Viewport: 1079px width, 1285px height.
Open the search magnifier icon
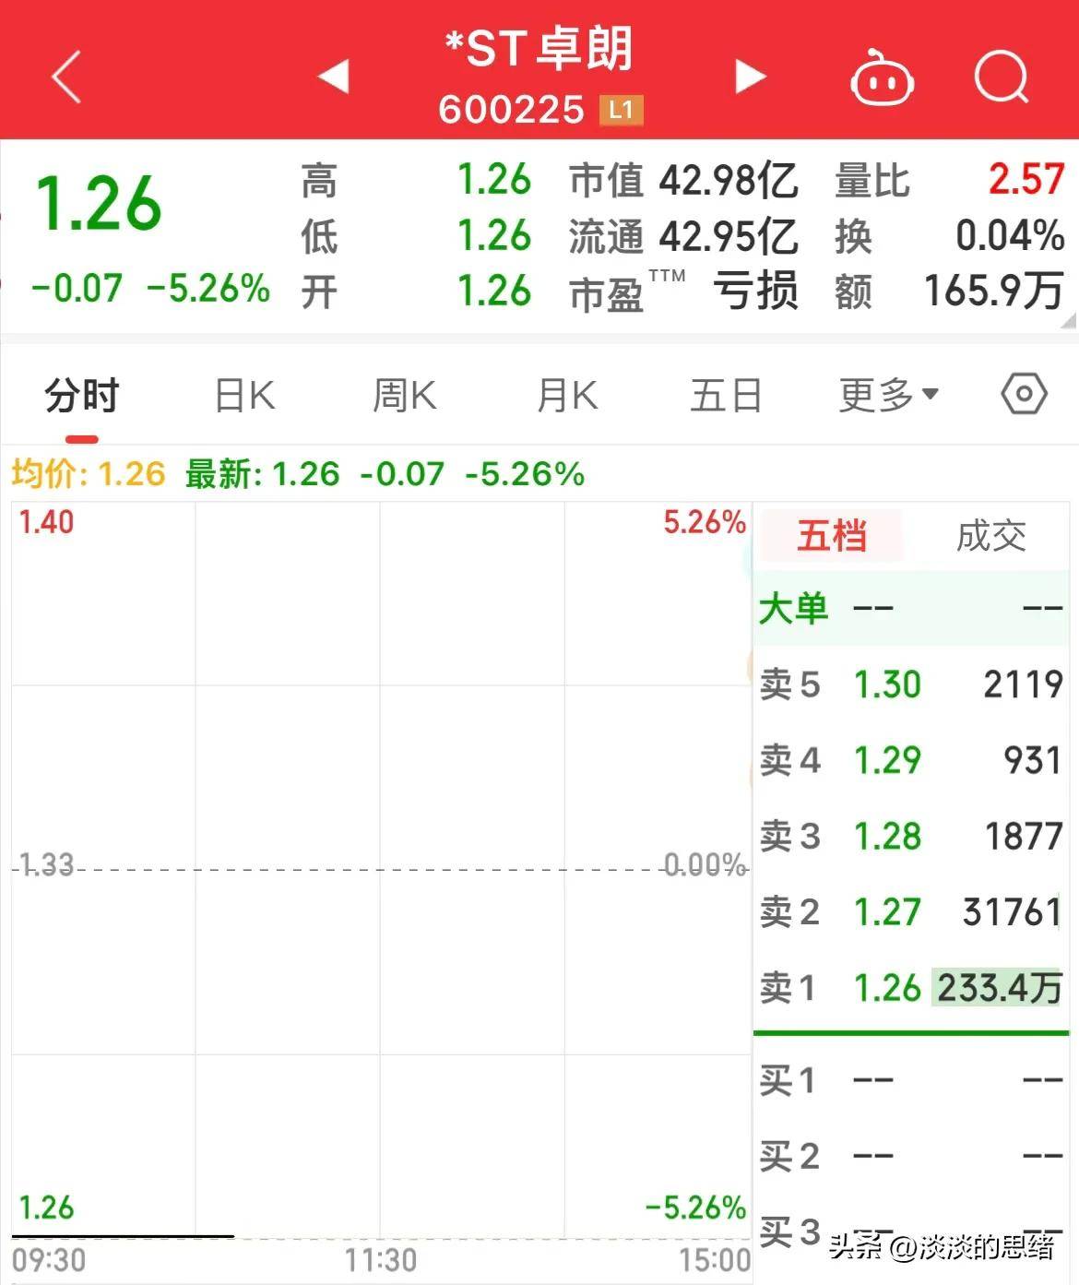1002,77
